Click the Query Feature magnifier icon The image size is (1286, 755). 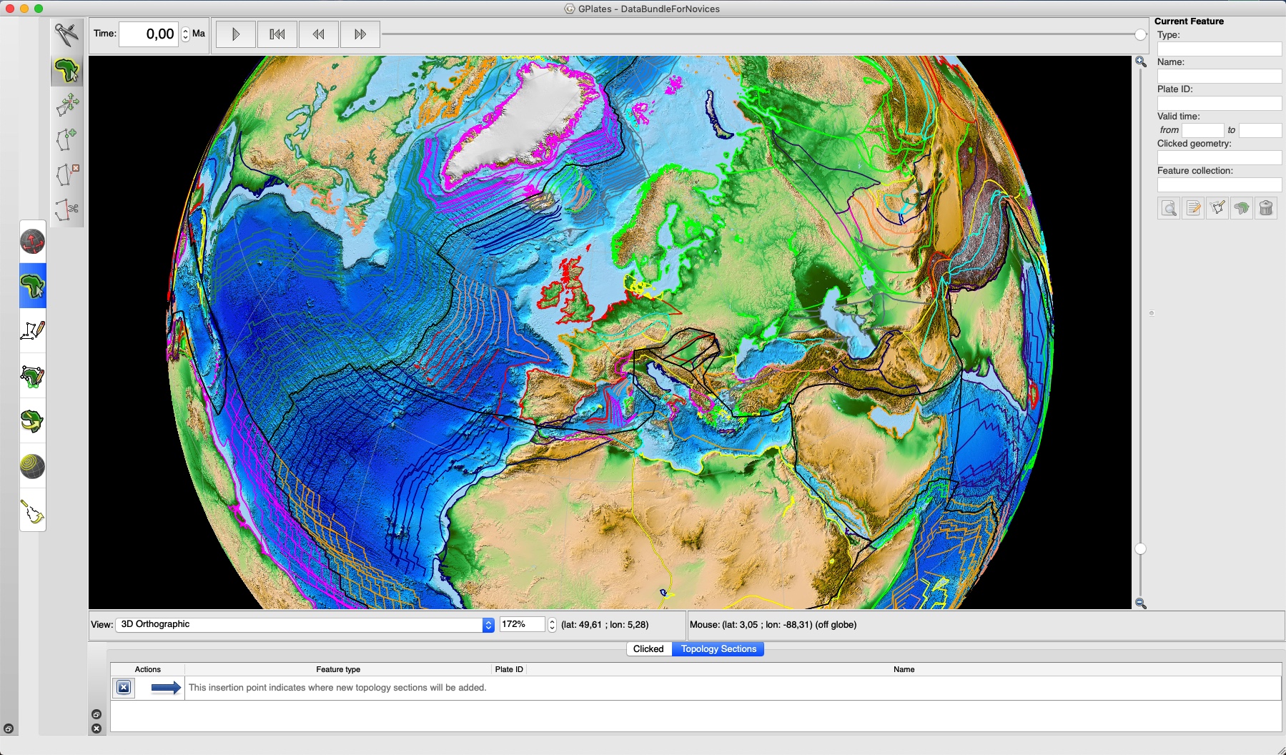(x=1169, y=208)
